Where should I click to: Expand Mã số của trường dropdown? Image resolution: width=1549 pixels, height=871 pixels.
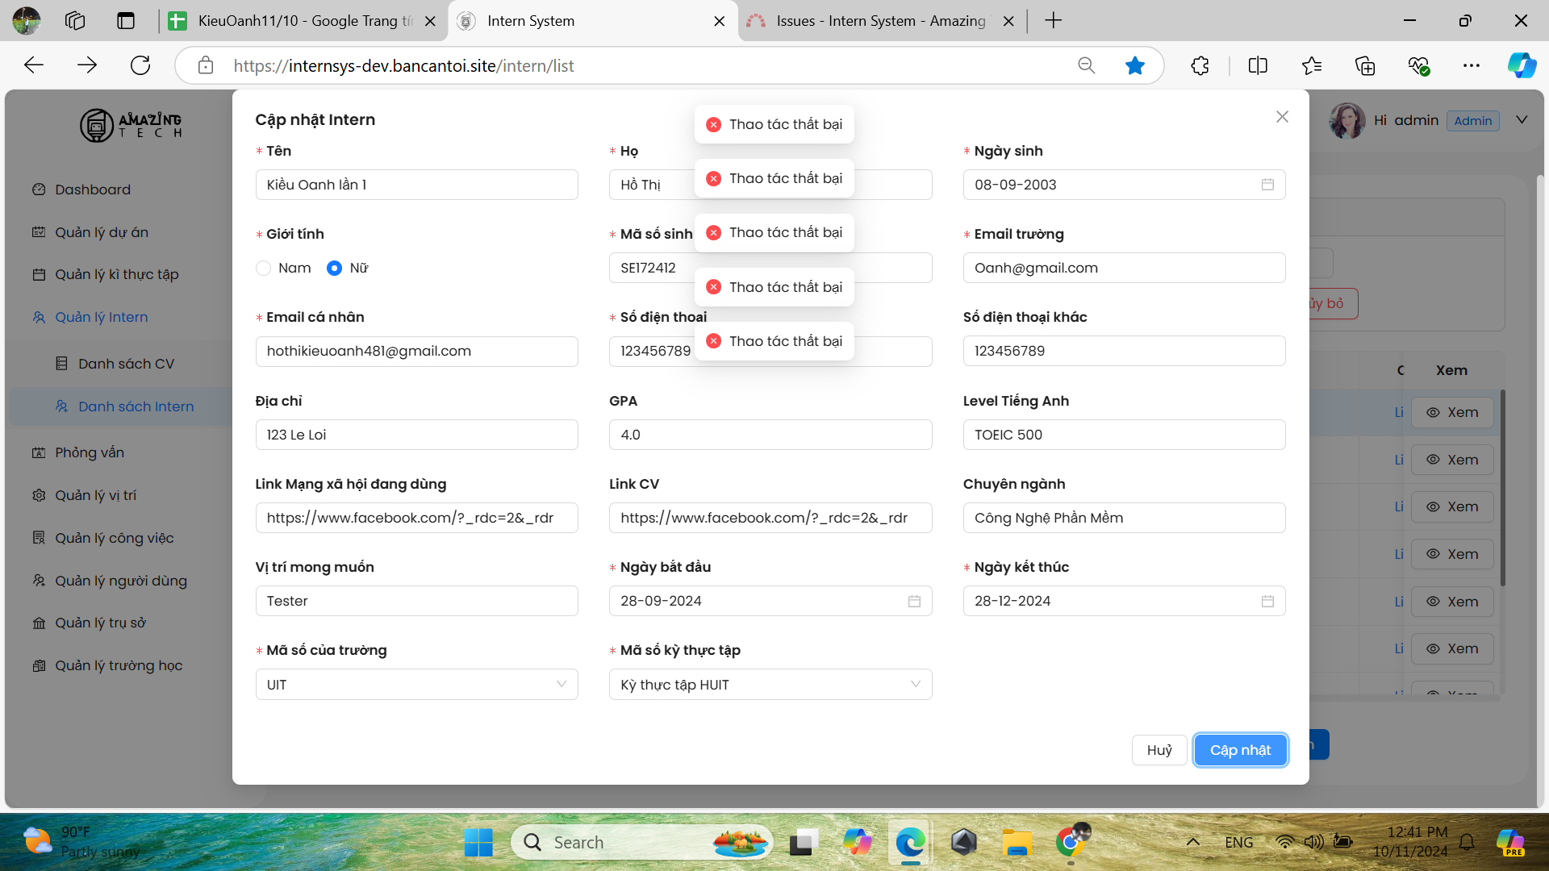[x=416, y=685]
